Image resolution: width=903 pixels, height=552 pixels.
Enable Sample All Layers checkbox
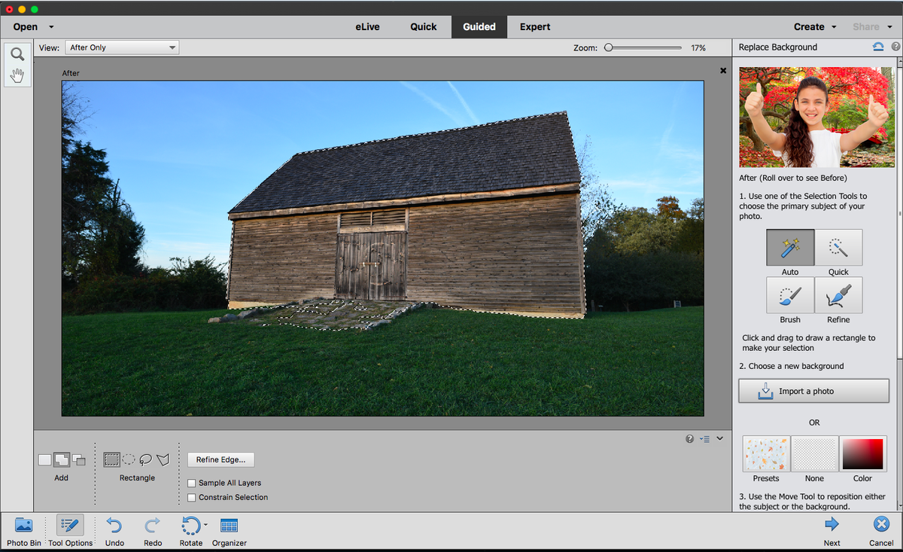192,483
